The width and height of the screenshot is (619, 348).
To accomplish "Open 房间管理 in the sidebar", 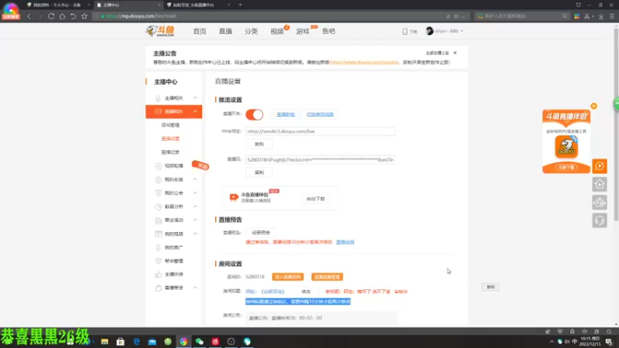I will point(170,125).
